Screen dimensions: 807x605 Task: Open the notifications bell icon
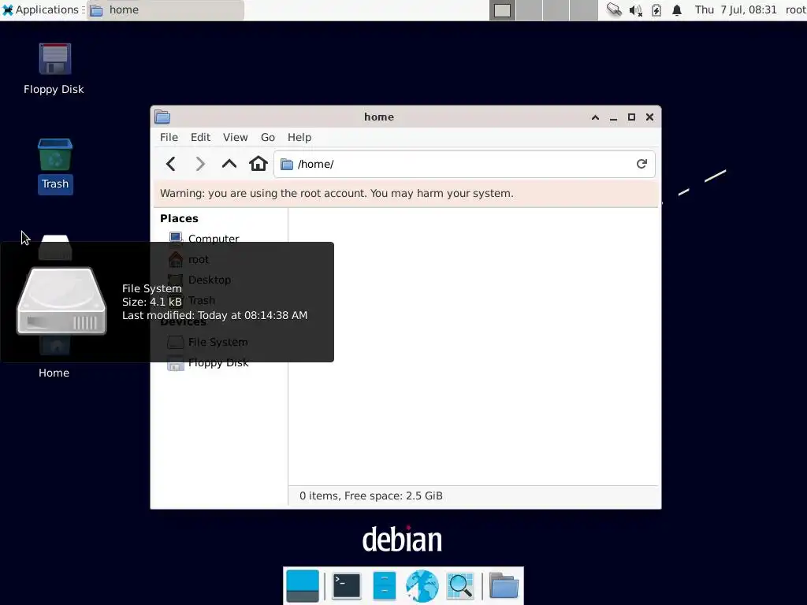(677, 10)
